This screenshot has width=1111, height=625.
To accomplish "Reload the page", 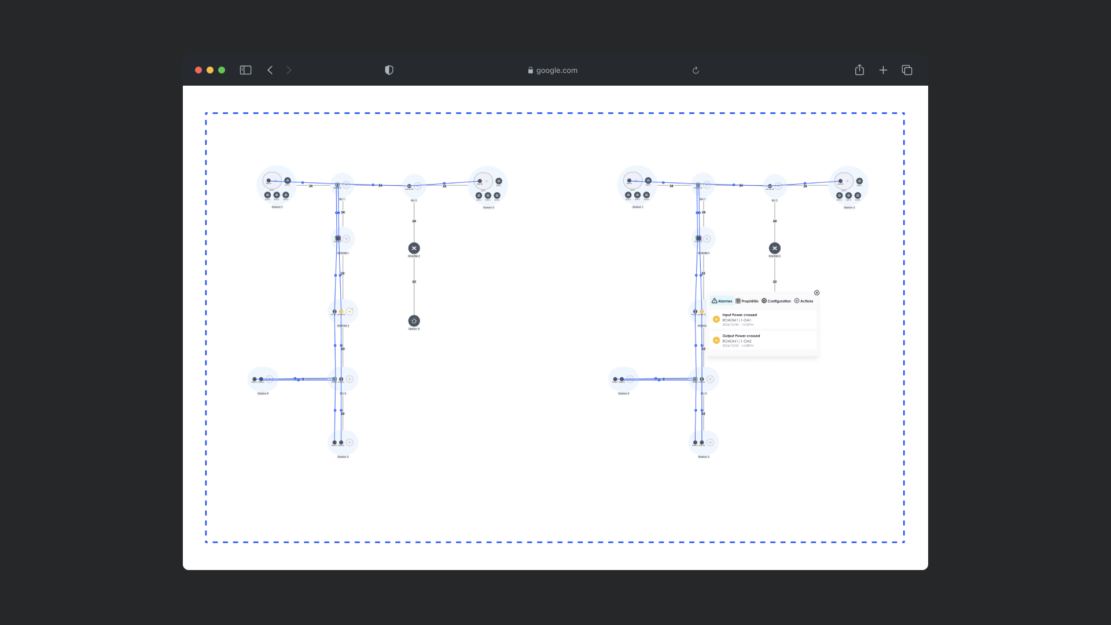I will (x=696, y=71).
